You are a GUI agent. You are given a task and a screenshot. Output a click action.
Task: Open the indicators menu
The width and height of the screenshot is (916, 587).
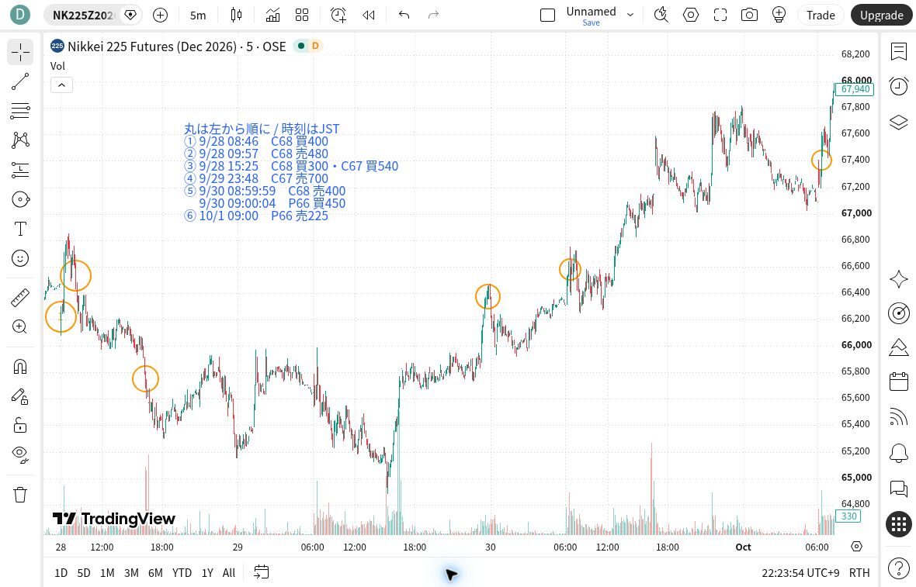click(x=272, y=16)
